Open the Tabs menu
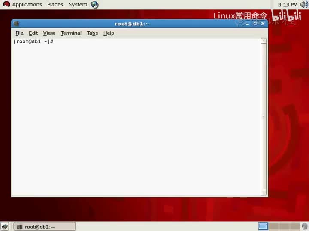 pos(92,33)
